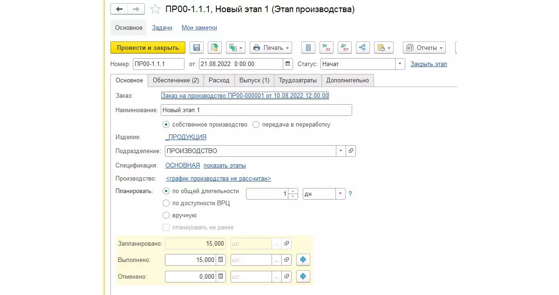Click the Закрыть этап link
Viewport: 559px width, 295px height.
pos(429,64)
